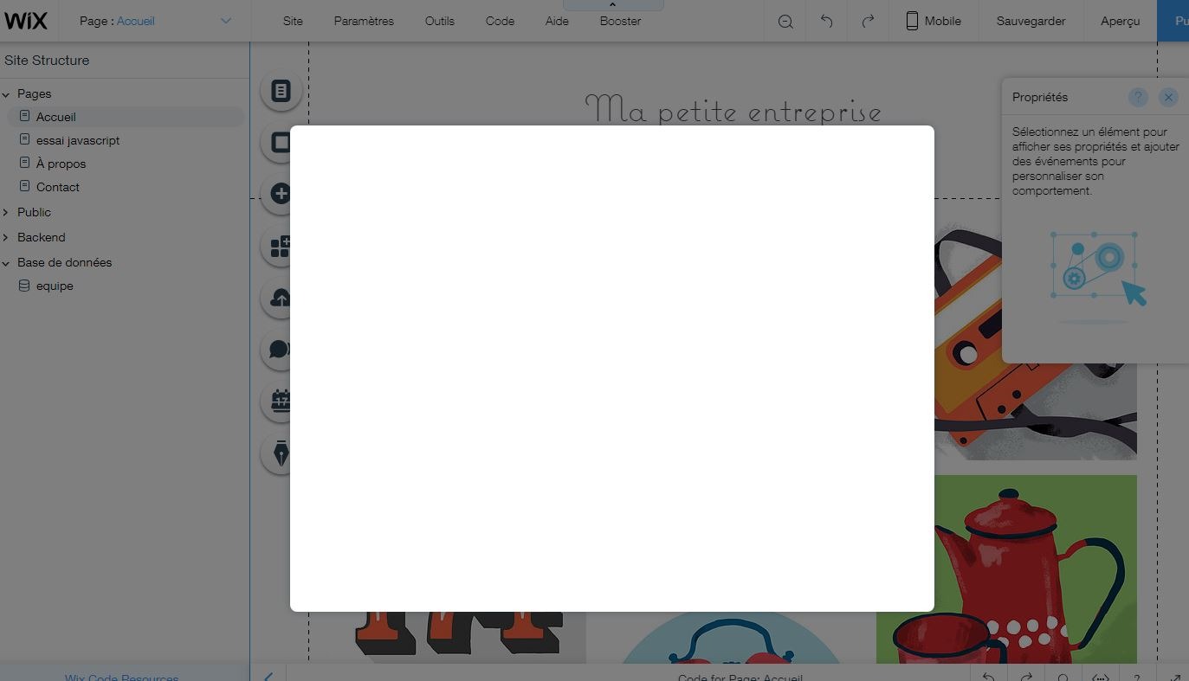The image size is (1189, 681).
Task: Click Sauvegarder to save the site
Action: tap(1031, 21)
